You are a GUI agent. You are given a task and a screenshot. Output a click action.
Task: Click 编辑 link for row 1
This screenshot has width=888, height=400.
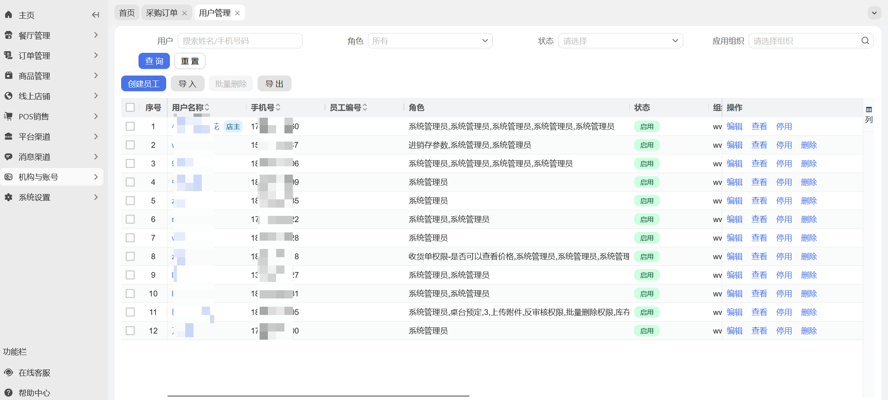735,126
